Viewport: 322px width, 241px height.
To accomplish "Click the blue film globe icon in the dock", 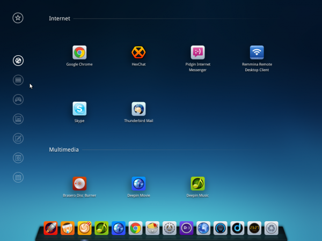I will coord(119,228).
